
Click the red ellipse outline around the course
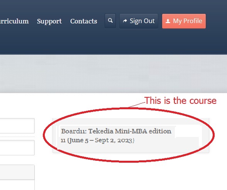click(x=214, y=135)
